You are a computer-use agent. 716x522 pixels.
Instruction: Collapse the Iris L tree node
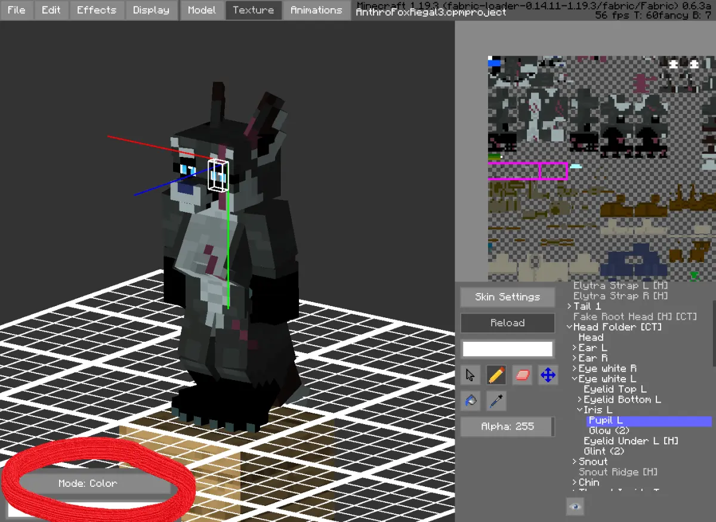[x=579, y=410]
